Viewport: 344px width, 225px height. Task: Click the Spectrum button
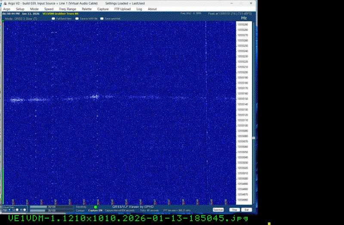[x=218, y=210]
